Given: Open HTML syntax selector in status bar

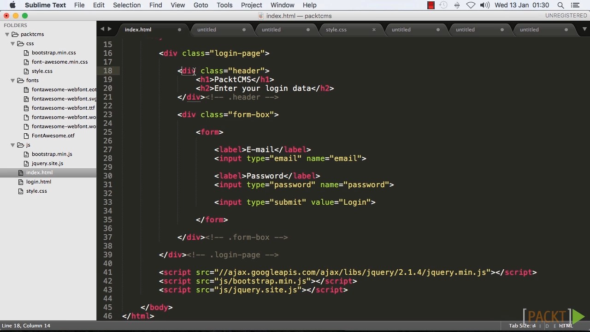Looking at the screenshot, I should point(566,326).
